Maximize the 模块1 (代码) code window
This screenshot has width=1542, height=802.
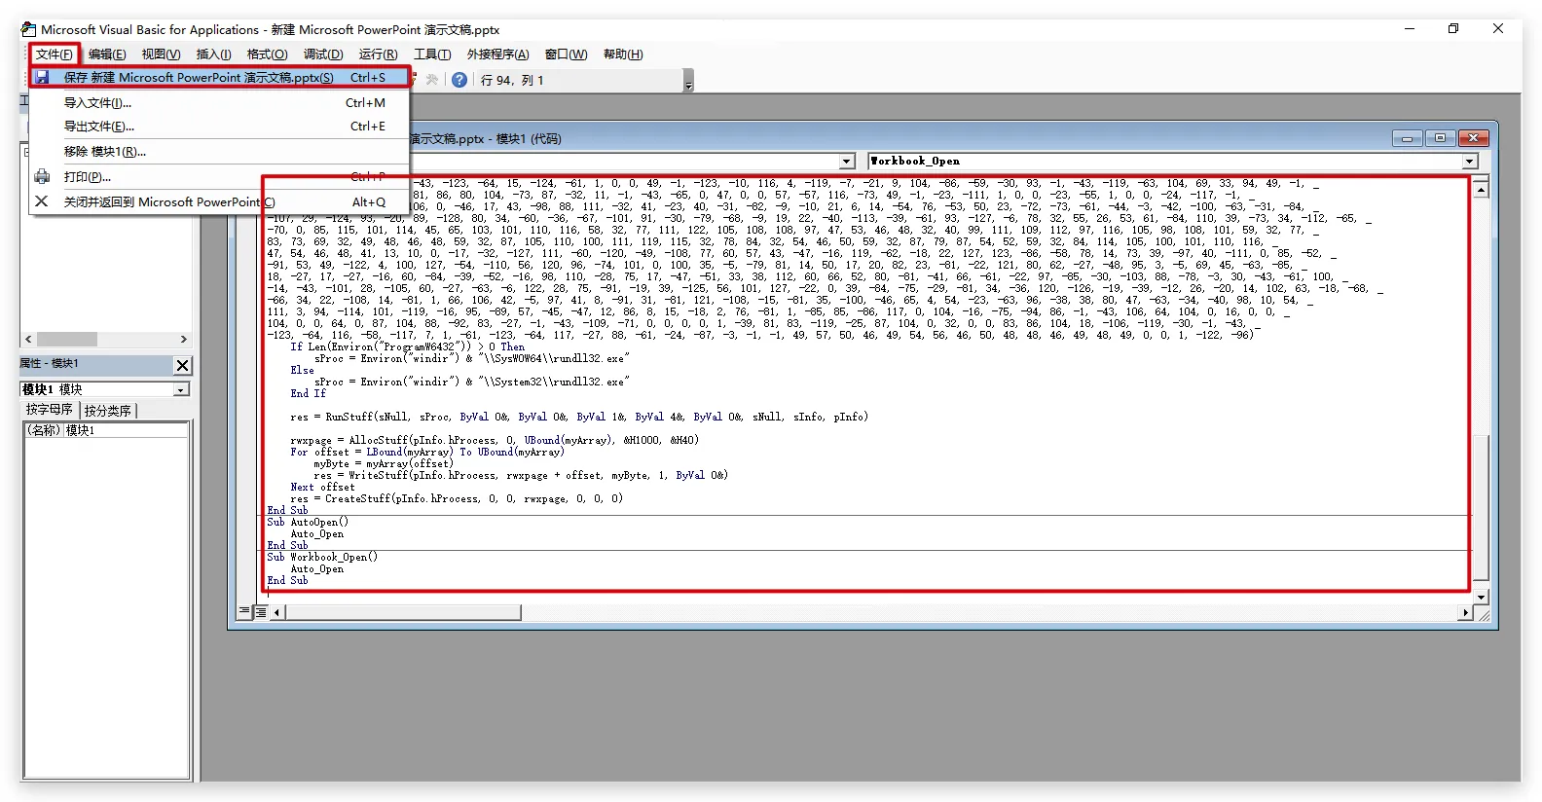[1440, 139]
